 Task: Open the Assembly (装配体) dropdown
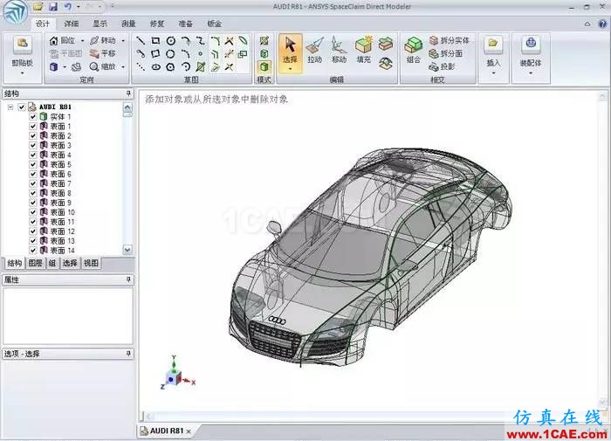531,72
